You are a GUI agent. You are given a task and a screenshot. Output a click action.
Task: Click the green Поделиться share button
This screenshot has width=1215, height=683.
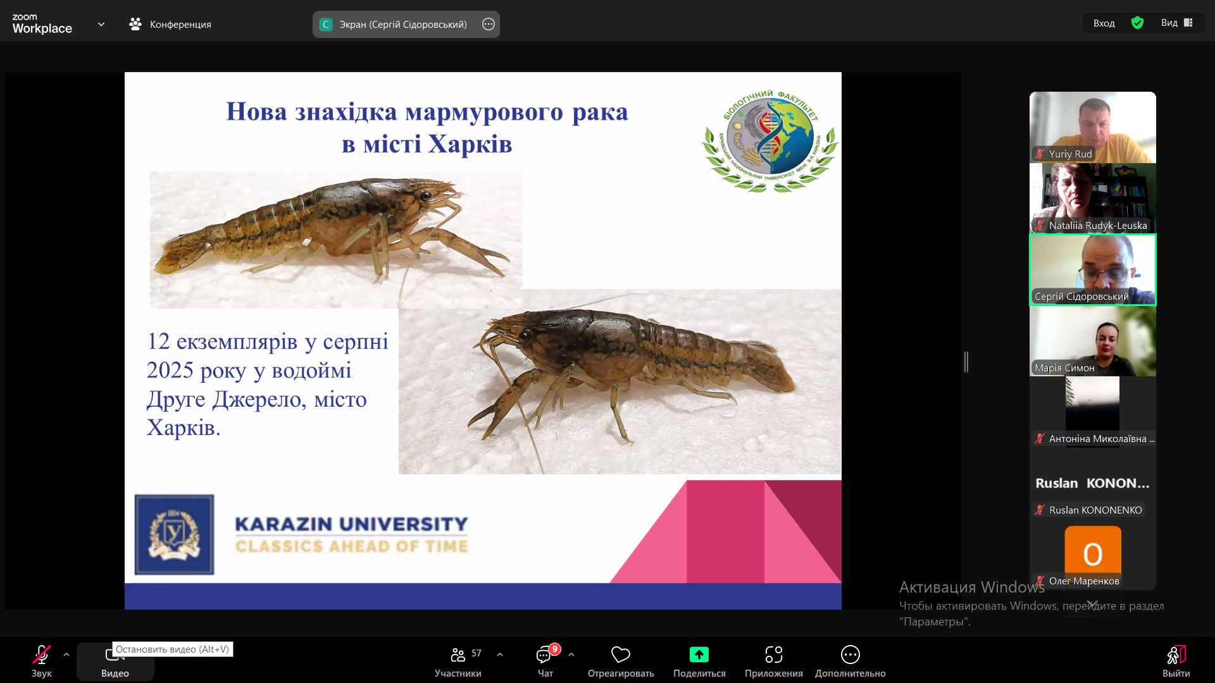(699, 655)
